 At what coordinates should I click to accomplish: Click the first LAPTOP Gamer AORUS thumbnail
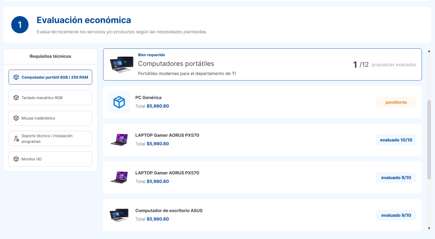coord(119,140)
